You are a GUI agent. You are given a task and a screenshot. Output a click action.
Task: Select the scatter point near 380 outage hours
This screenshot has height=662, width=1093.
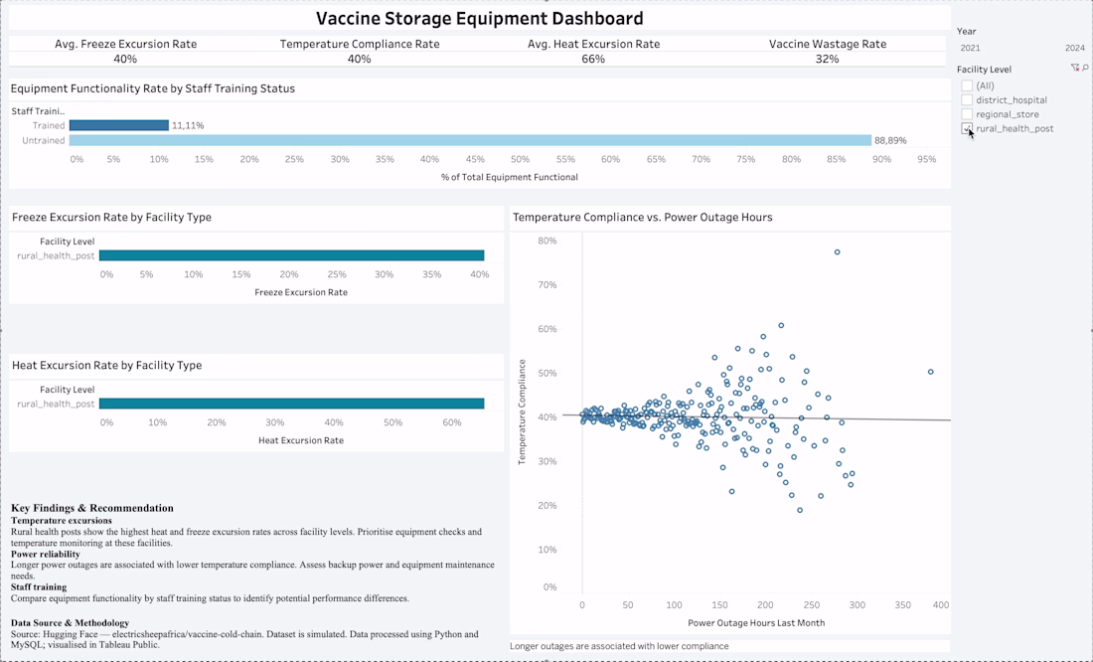pos(931,372)
